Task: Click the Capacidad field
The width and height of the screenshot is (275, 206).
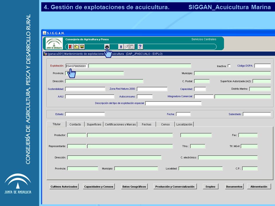Action: 200,89
